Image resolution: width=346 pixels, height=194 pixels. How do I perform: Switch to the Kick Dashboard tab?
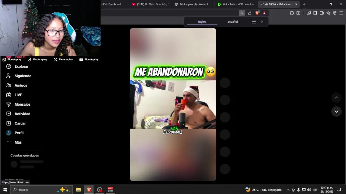(112, 4)
